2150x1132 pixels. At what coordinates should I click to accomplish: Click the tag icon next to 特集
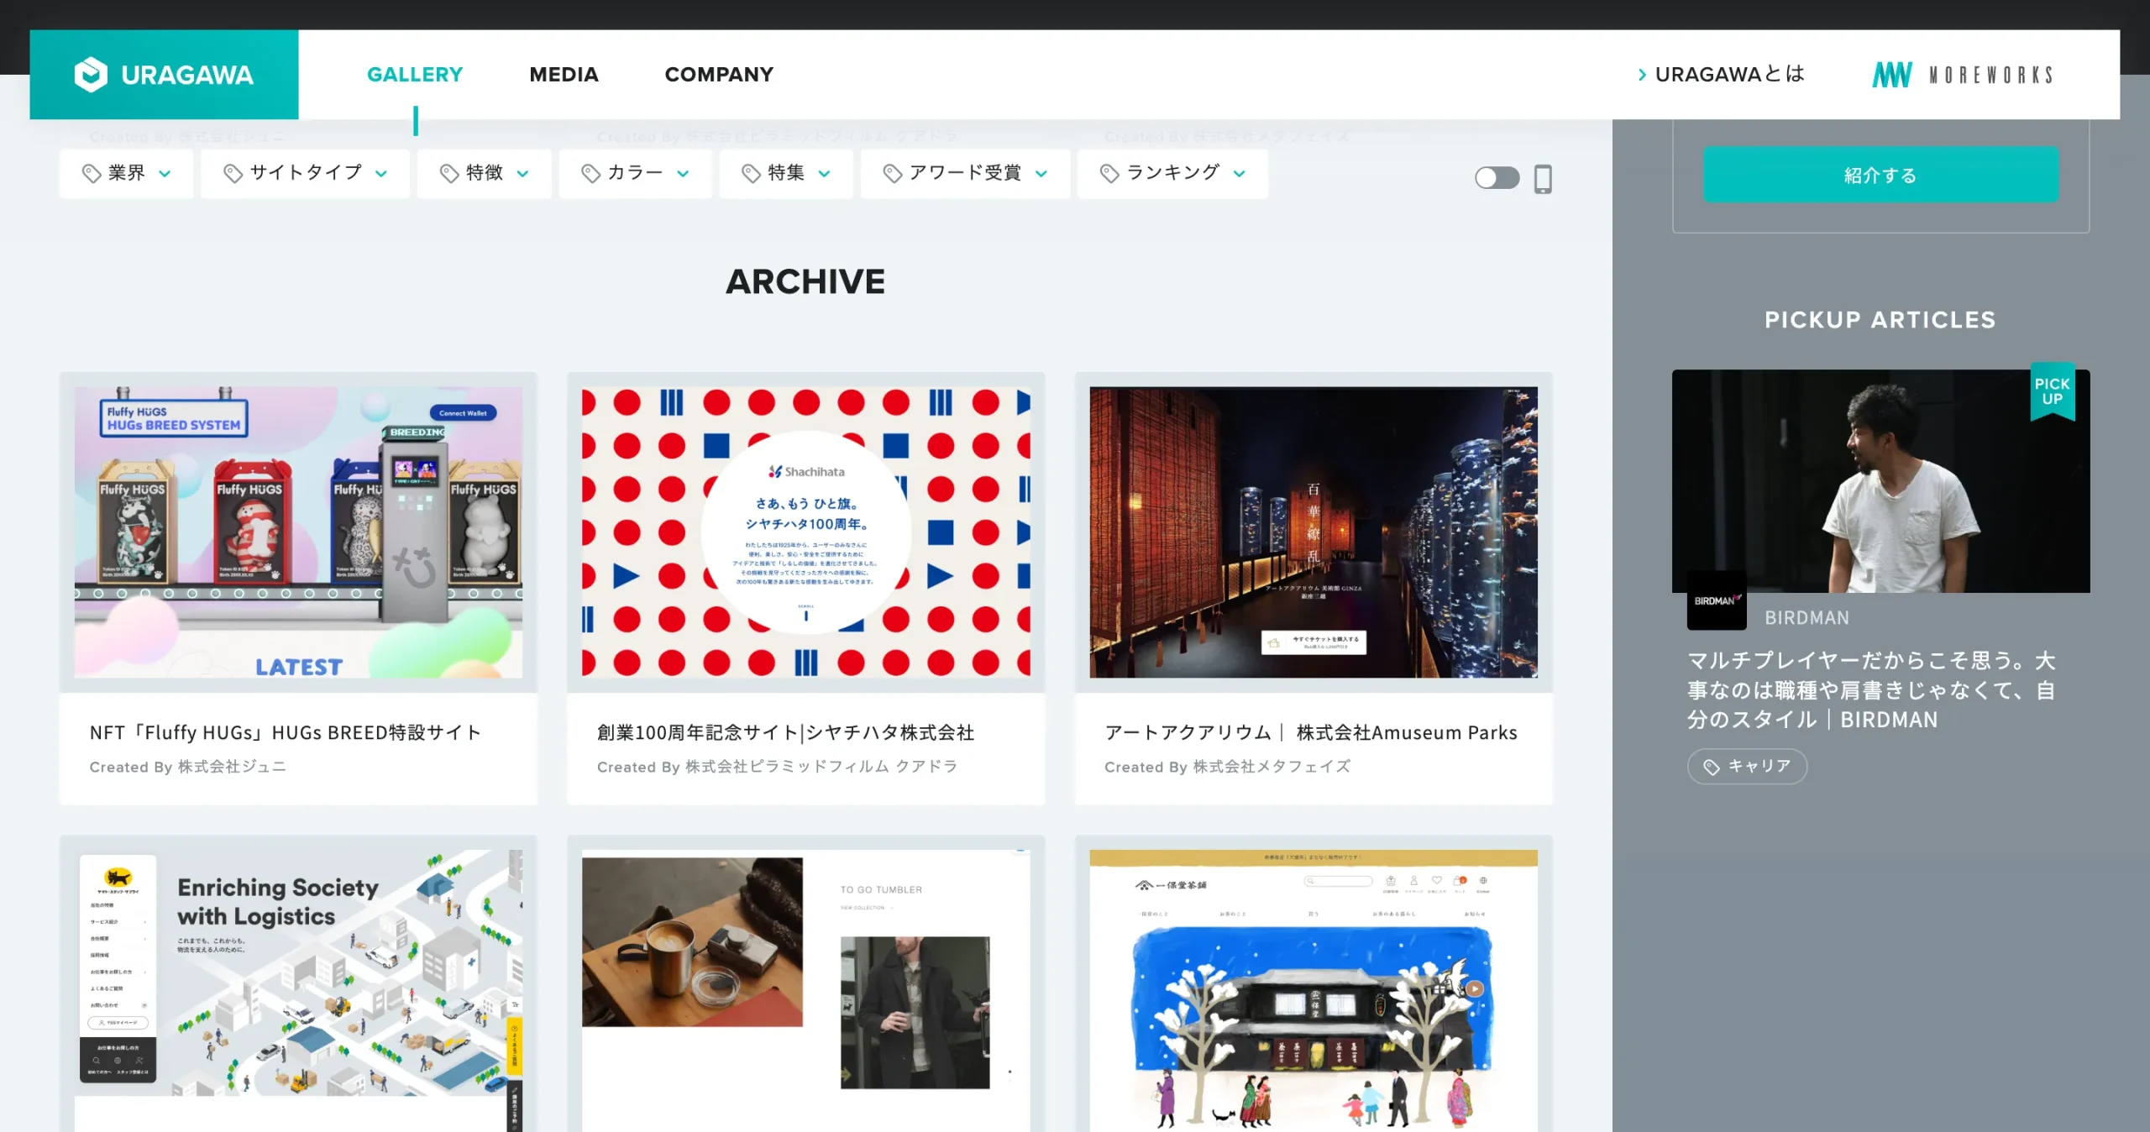(751, 173)
